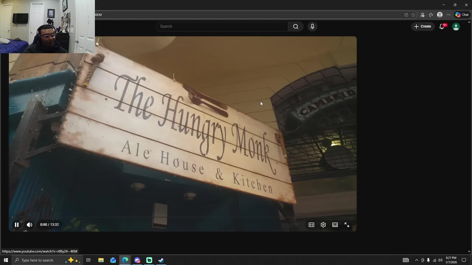Open the Edge Settings and more menu

[448, 15]
